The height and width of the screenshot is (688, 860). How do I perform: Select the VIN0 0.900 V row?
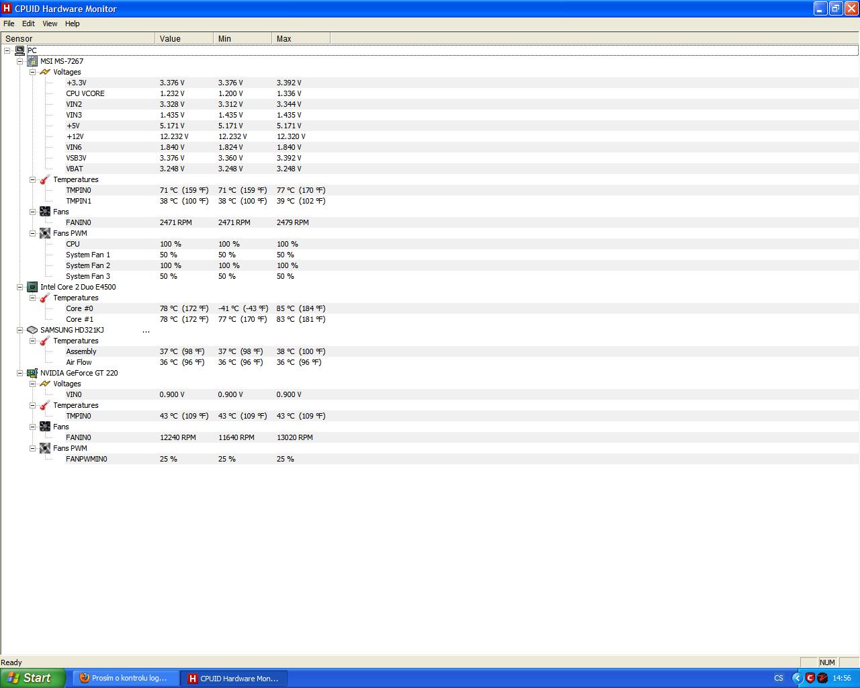(430, 394)
